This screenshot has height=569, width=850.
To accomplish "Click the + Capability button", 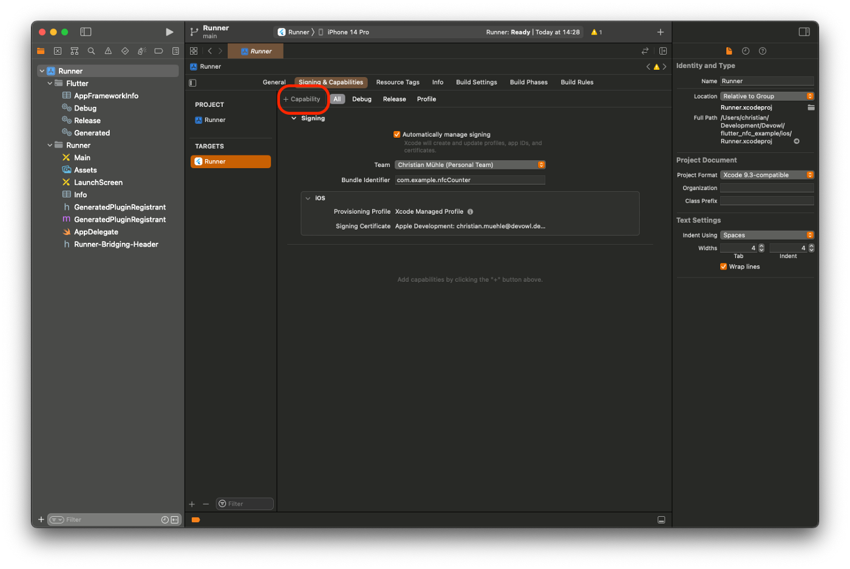I will click(x=302, y=99).
